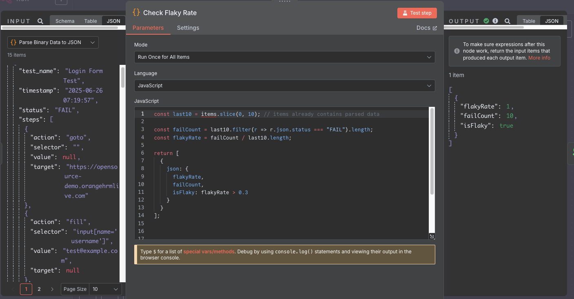This screenshot has height=299, width=574.
Task: Click the INPUT panel vertical scrollbar
Action: (123, 78)
